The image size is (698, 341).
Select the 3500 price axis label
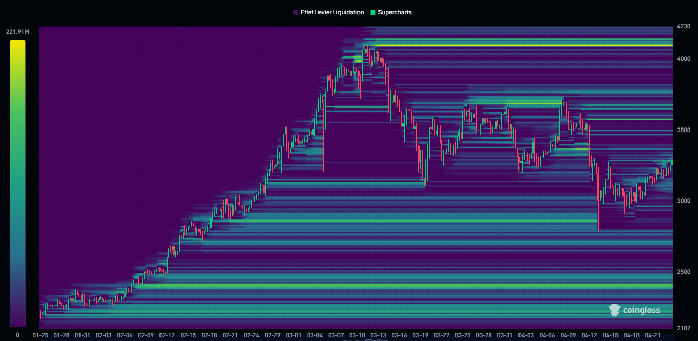tap(683, 131)
